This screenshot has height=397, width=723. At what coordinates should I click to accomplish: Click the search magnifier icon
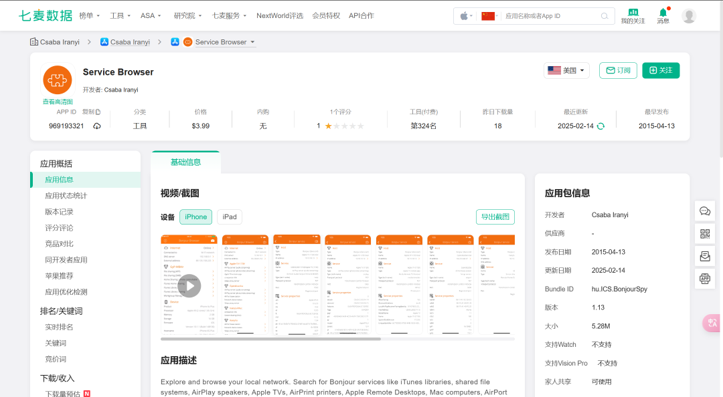pos(605,16)
